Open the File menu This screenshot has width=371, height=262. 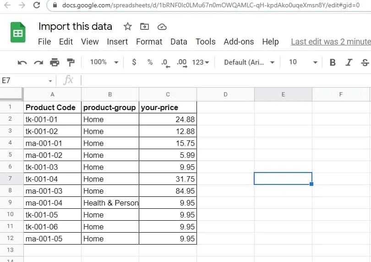[44, 42]
